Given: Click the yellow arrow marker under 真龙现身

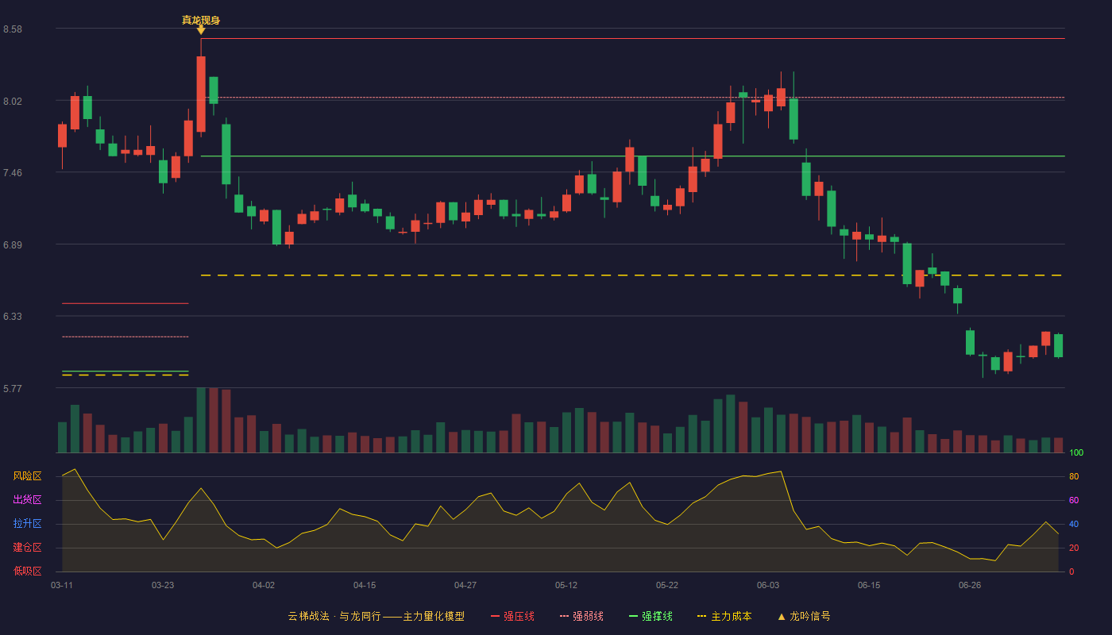Looking at the screenshot, I should click(201, 30).
